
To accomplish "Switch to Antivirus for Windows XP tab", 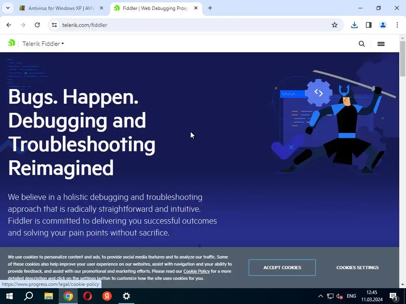I will (x=61, y=8).
